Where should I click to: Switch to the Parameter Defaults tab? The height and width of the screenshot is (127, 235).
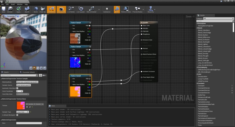(x=29, y=72)
